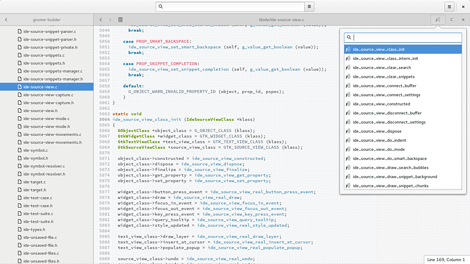The height and width of the screenshot is (264, 470).
Task: Select ide_source_view_class_intern_init symbol
Action: 385,58
